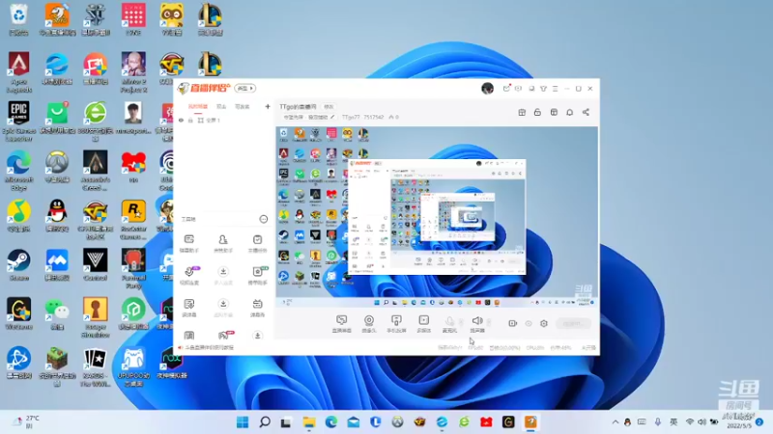The image size is (773, 434).
Task: Click the taskbar volume icon
Action: (702, 421)
